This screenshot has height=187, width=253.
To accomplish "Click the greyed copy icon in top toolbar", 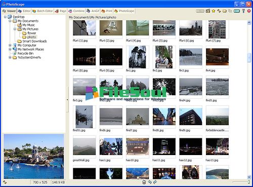I will pos(230,11).
